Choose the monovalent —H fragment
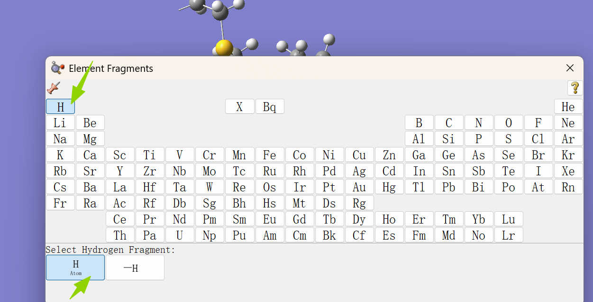The height and width of the screenshot is (302, 593). pos(135,267)
